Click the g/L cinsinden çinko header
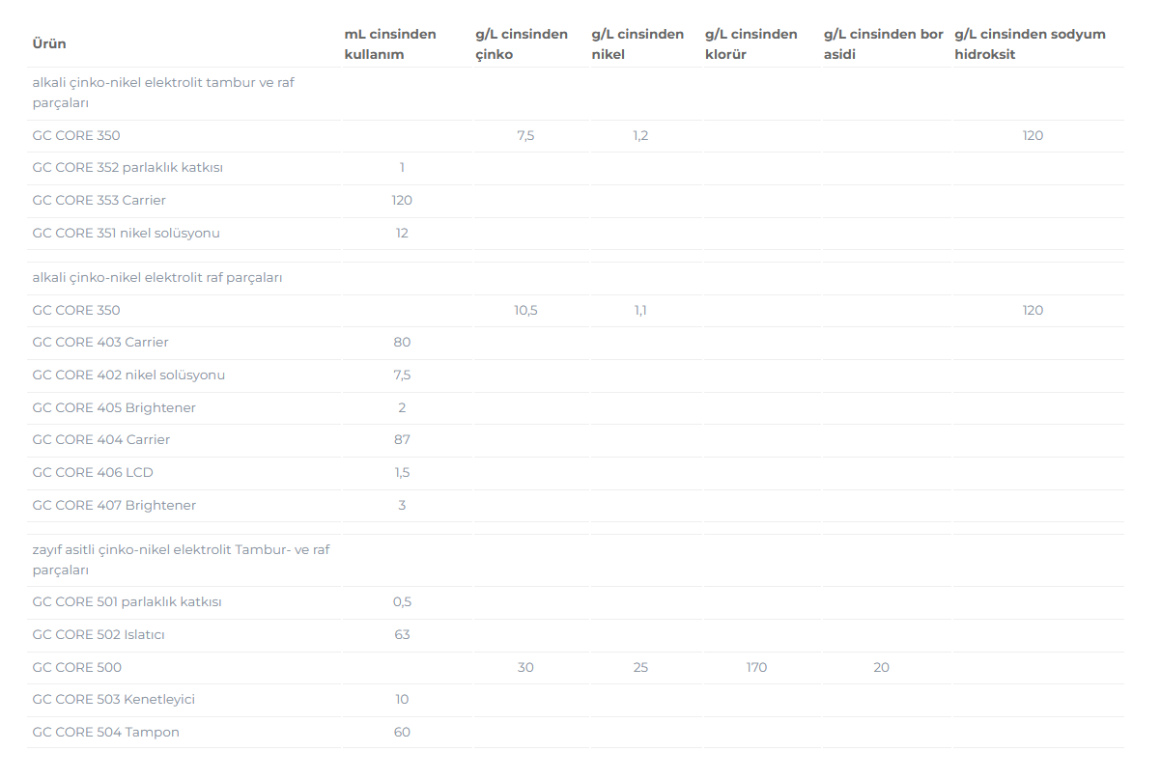Screen dimensions: 1161x779 tap(522, 43)
